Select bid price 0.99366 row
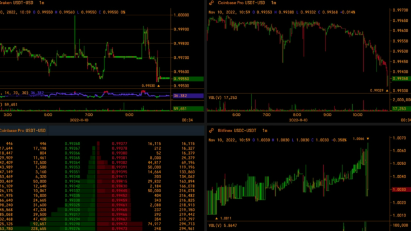Screen dimensions: 411x231 point(72,153)
